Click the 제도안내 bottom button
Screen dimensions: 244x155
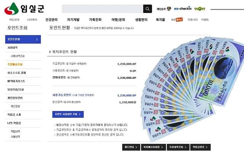[131, 147]
